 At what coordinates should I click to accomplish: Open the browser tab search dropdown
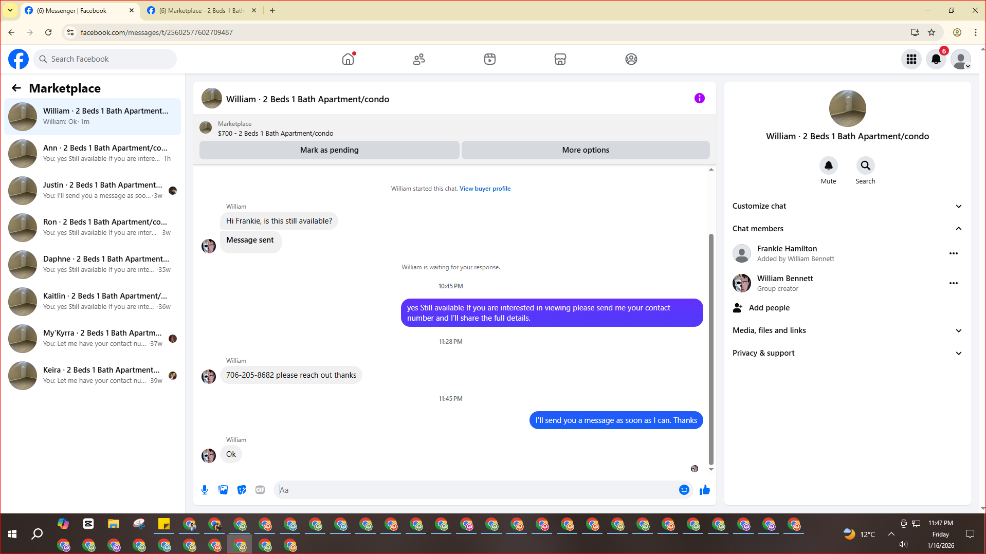[10, 10]
